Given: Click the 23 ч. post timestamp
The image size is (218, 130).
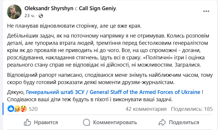Looking at the screenshot, I should 30,16.
